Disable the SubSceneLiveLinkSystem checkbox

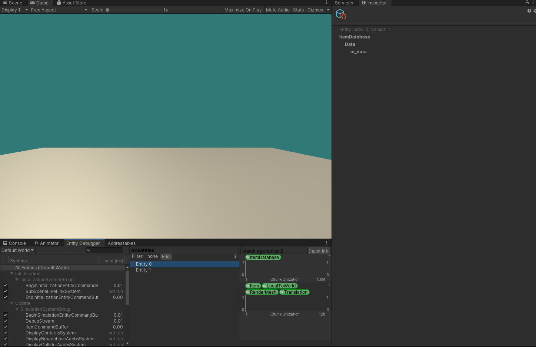pyautogui.click(x=5, y=291)
